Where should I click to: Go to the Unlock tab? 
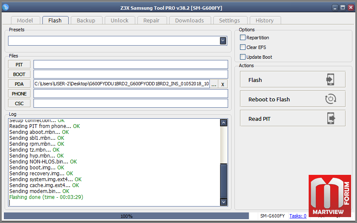coord(120,20)
